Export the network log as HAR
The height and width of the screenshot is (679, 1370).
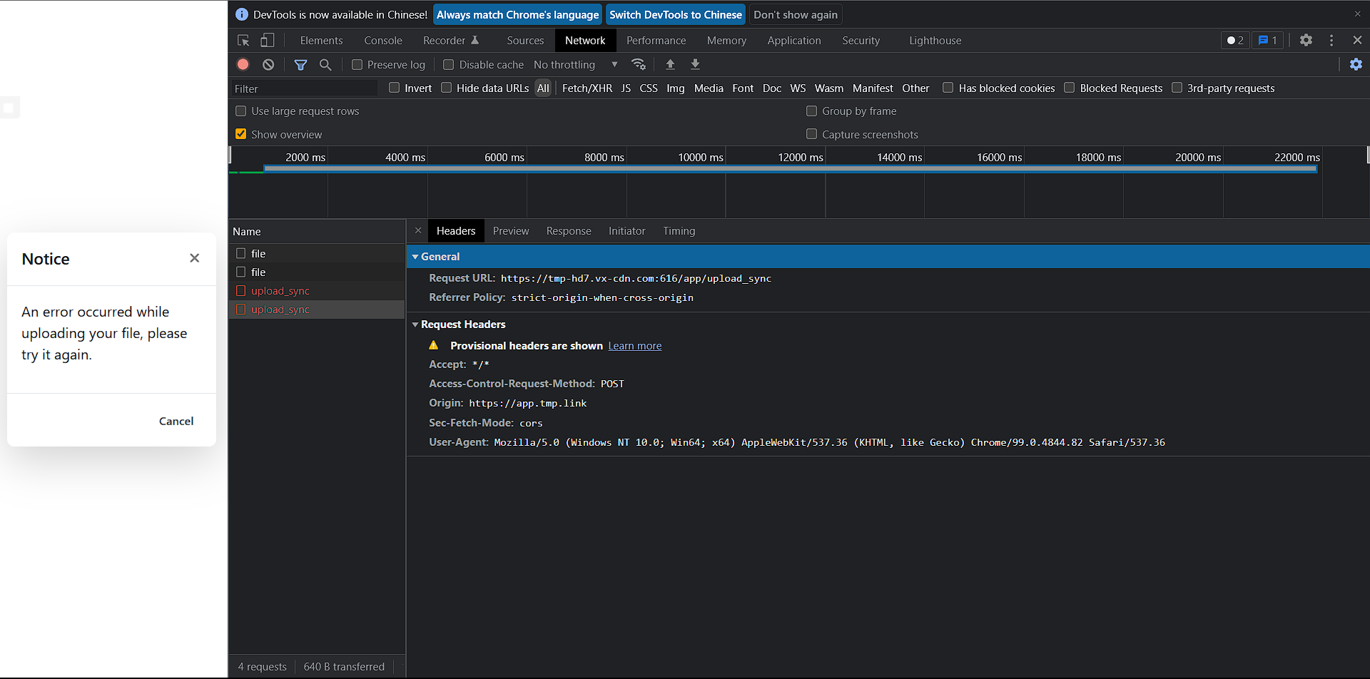click(x=694, y=64)
